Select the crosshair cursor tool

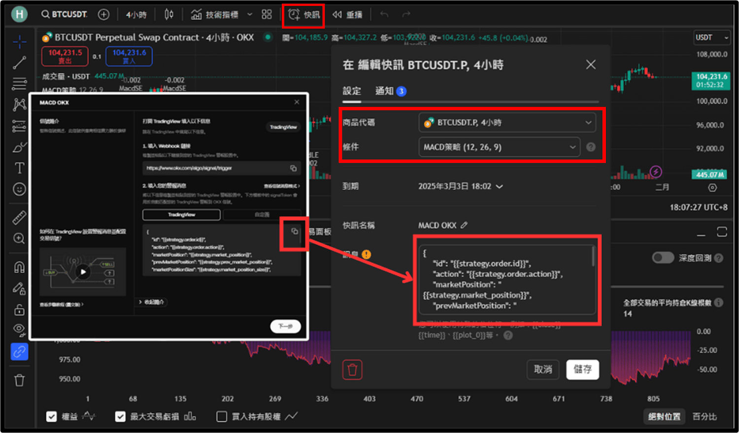[19, 41]
